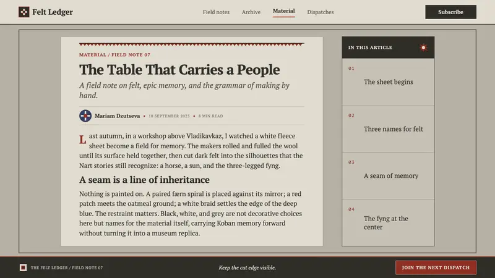The image size is (495, 278).
Task: Select the Material nav item
Action: (284, 11)
